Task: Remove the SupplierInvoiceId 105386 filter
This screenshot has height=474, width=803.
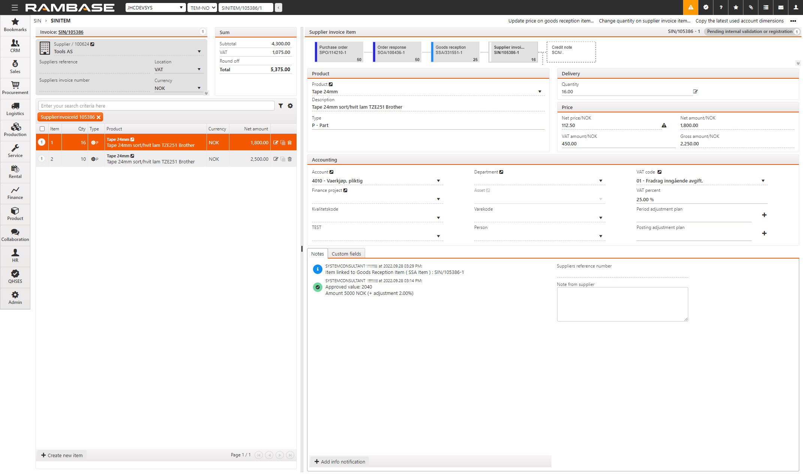Action: [99, 117]
